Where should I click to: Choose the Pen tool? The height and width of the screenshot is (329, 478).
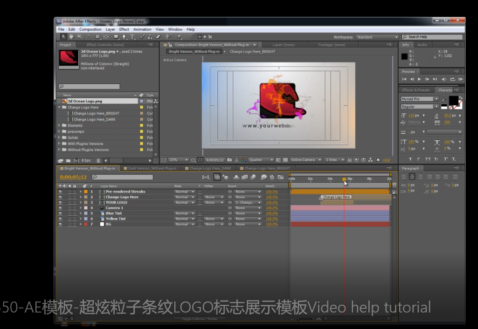(x=124, y=37)
